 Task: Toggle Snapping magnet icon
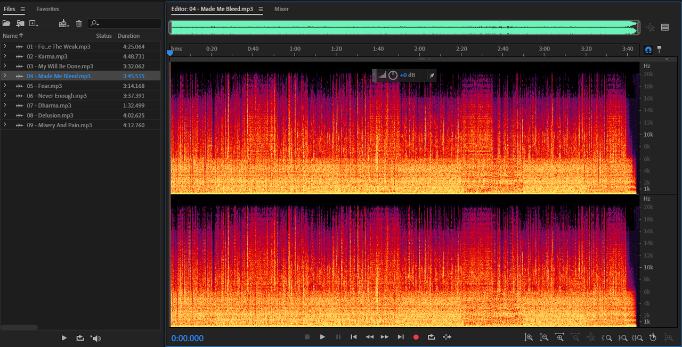click(x=648, y=49)
